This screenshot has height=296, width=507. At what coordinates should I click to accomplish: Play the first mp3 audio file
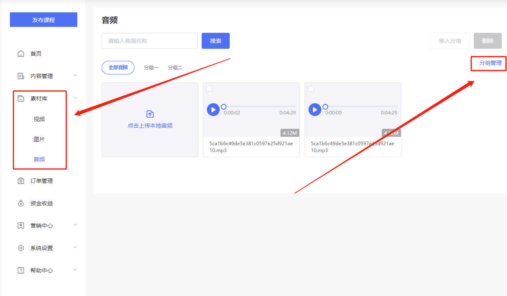(x=213, y=110)
